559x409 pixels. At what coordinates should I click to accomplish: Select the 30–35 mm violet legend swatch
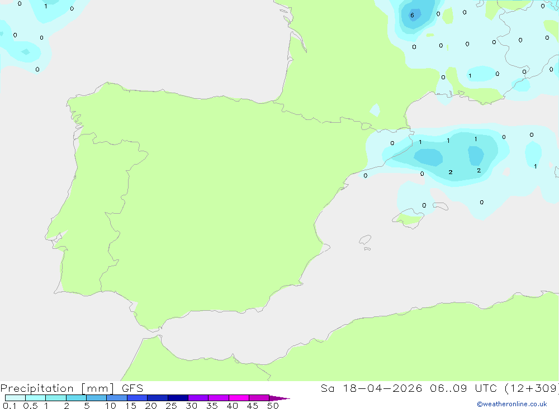[x=198, y=398]
